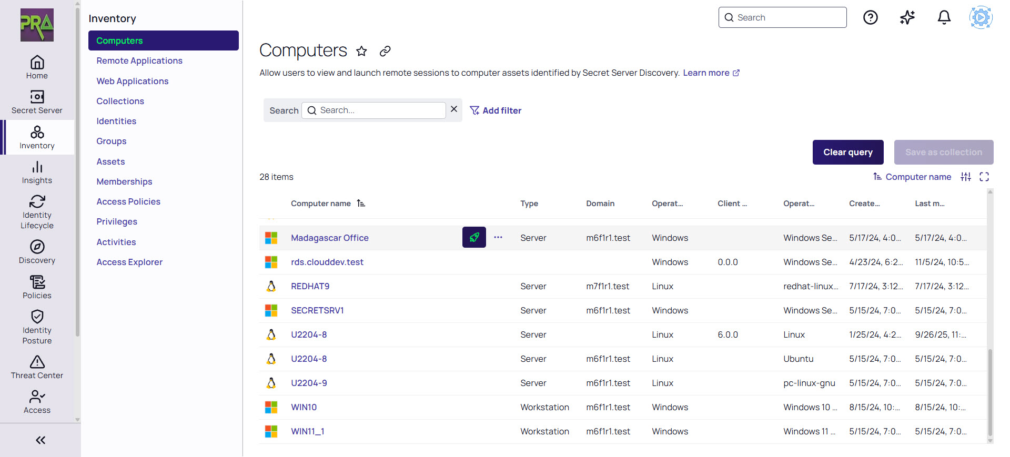1010x457 pixels.
Task: Open the help question mark icon
Action: pyautogui.click(x=870, y=17)
